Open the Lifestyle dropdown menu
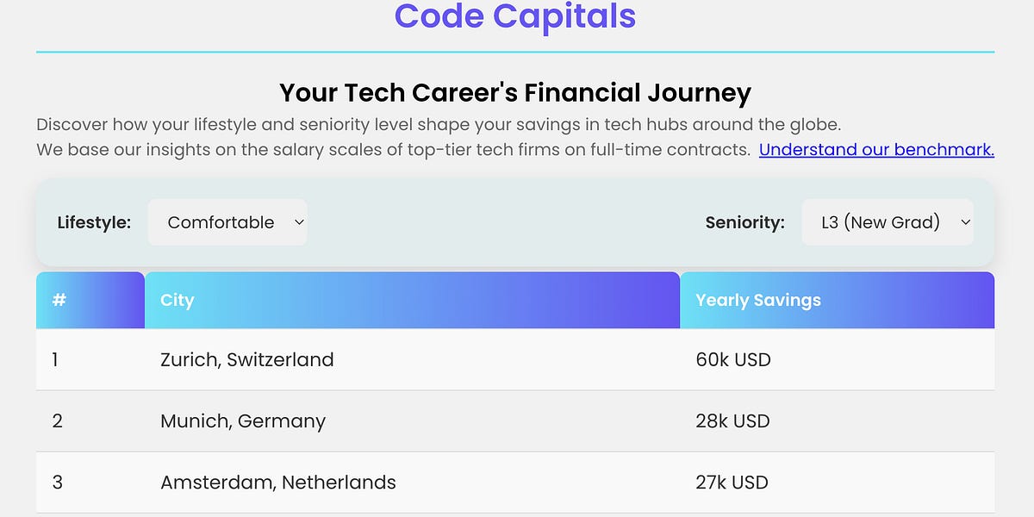The height and width of the screenshot is (517, 1034). pyautogui.click(x=227, y=221)
